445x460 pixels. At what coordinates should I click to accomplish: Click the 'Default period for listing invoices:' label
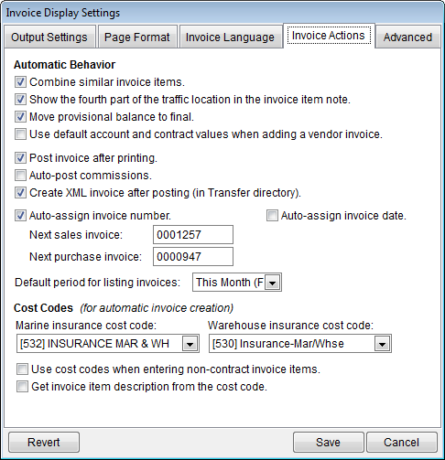click(x=97, y=283)
